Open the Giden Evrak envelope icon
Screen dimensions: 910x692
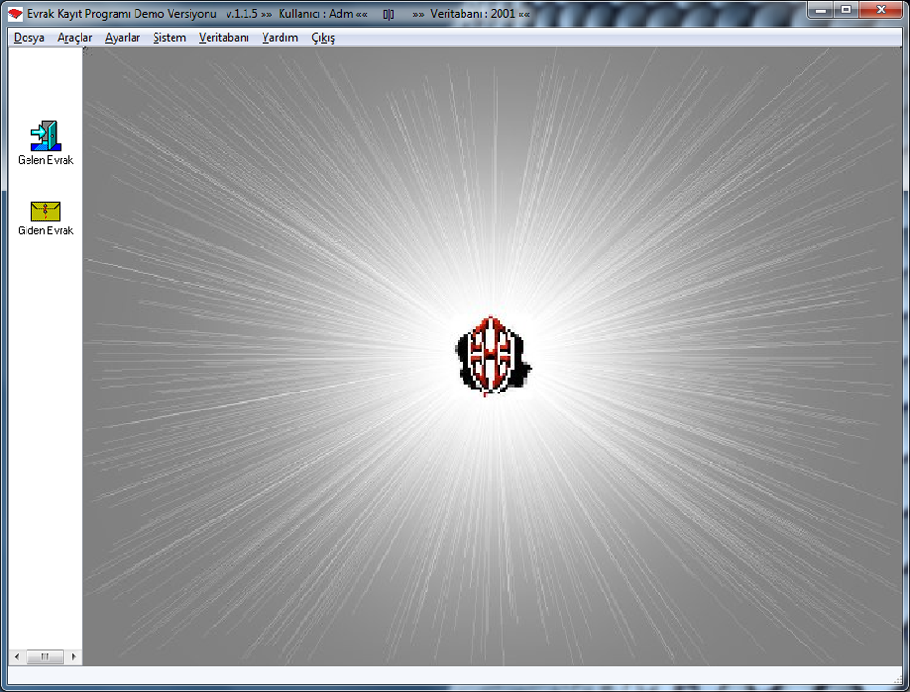click(x=45, y=211)
